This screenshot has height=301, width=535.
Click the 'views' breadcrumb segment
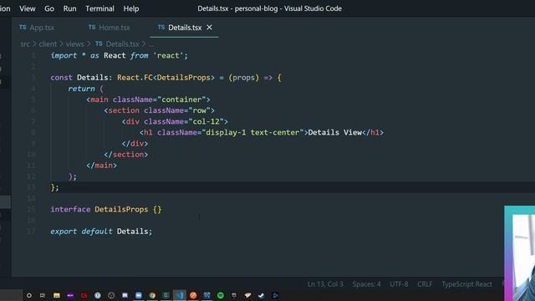point(74,44)
